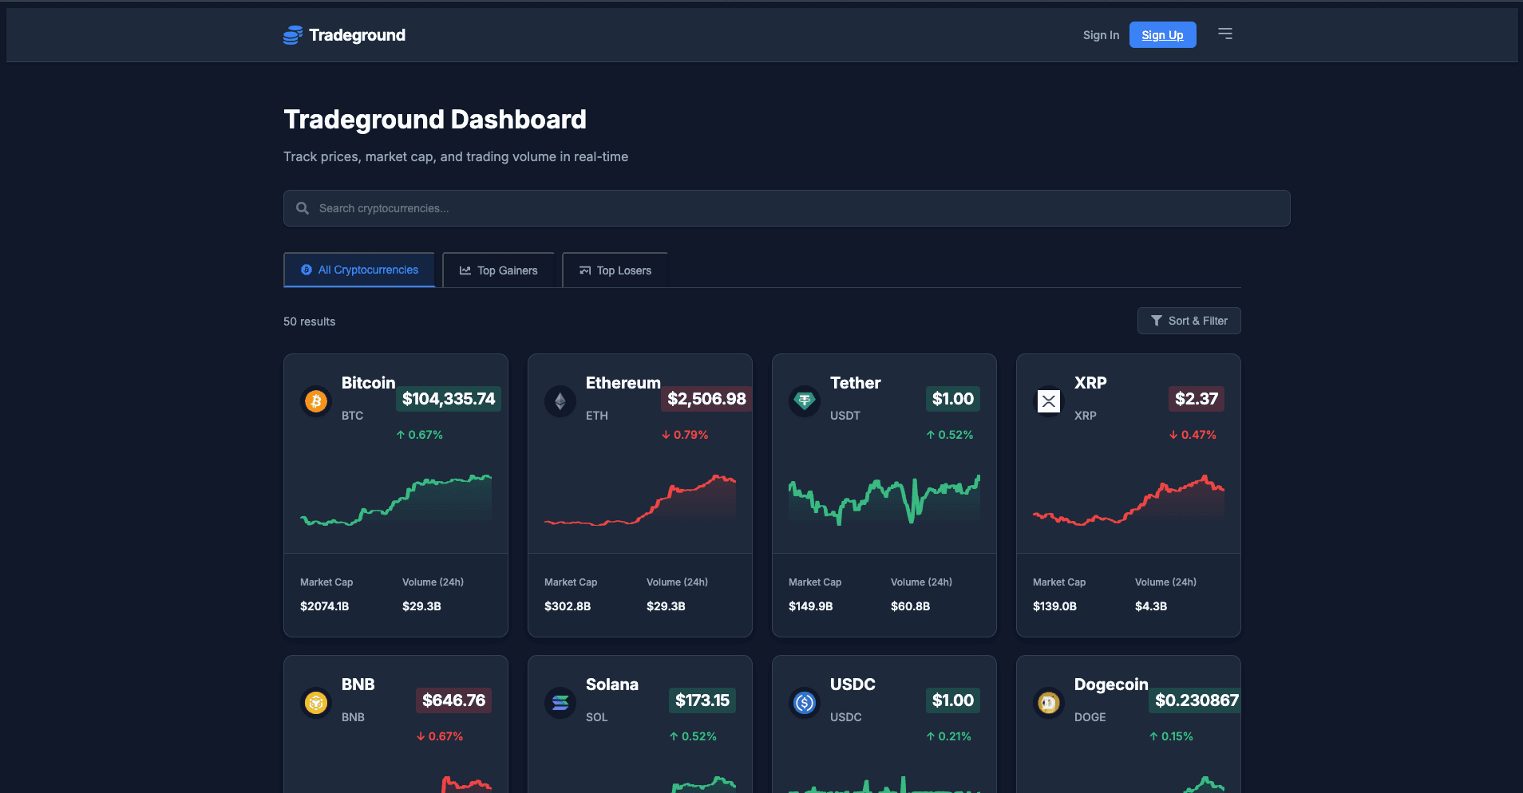Open the Sort & Filter options
The height and width of the screenshot is (793, 1523).
tap(1189, 321)
